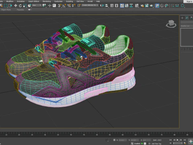
Task: Go to end of animation
Action: point(185,140)
